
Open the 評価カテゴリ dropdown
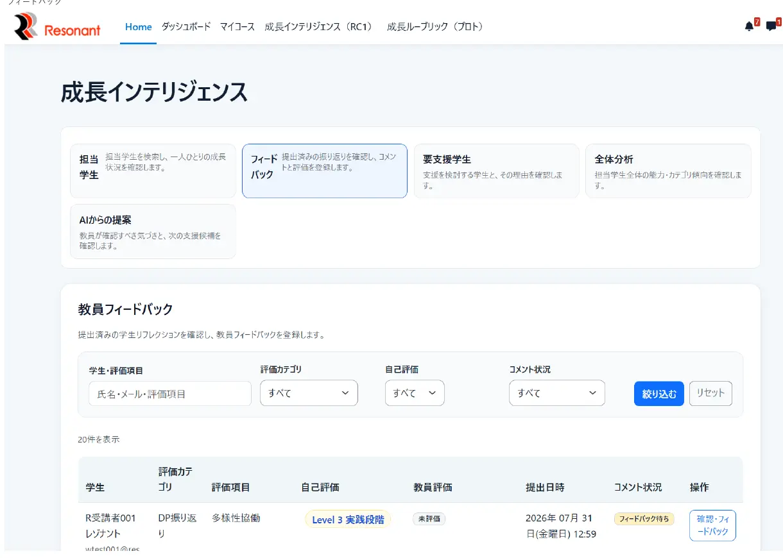click(309, 393)
